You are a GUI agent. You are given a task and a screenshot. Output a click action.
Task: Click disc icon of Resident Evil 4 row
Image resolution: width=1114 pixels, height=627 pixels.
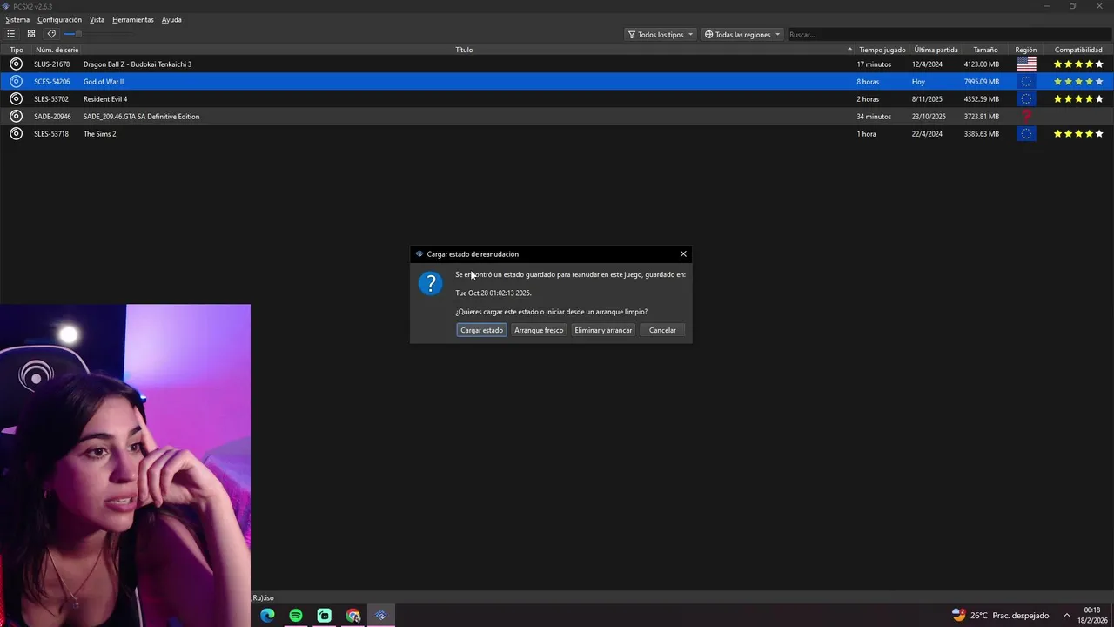16,99
